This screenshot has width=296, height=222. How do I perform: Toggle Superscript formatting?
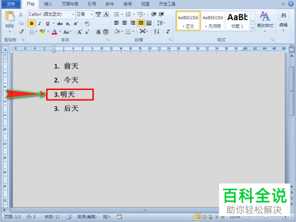[76, 24]
